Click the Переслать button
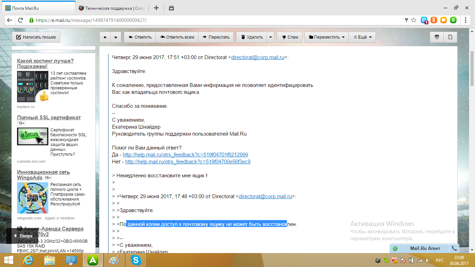The height and width of the screenshot is (267, 475). tap(216, 37)
